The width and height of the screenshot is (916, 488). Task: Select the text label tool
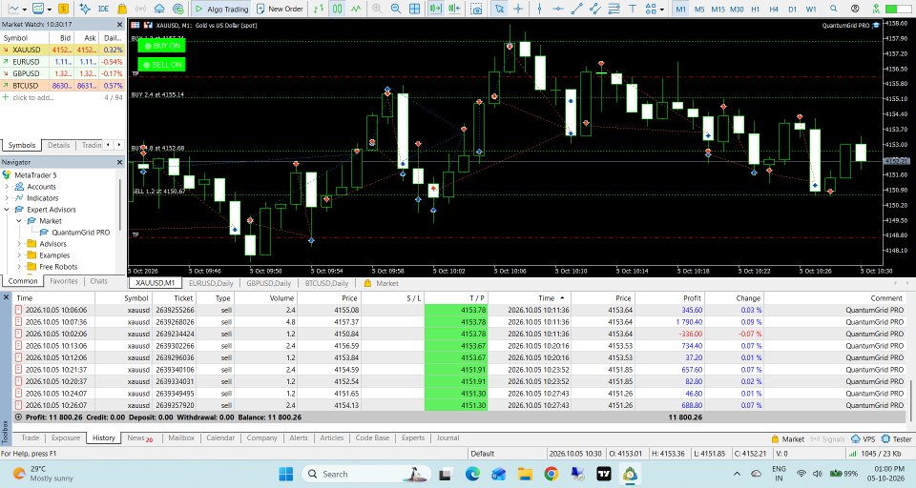[x=633, y=9]
